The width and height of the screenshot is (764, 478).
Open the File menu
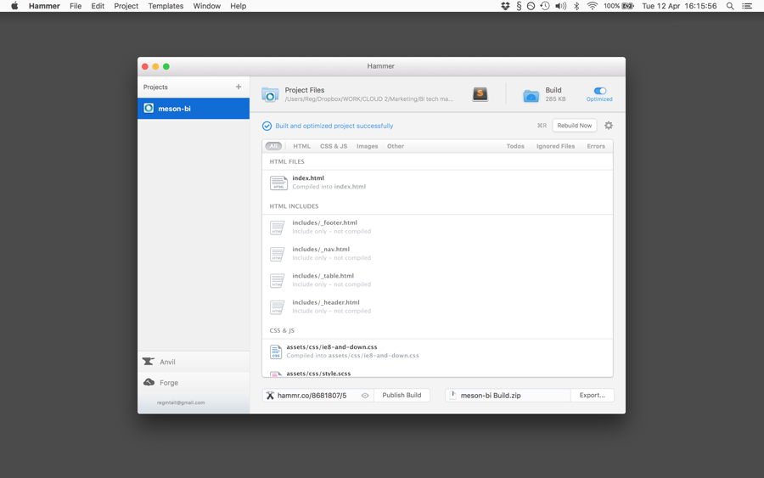click(76, 6)
